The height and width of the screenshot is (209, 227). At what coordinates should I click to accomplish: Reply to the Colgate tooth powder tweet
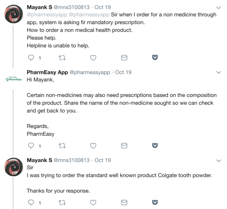pyautogui.click(x=31, y=203)
